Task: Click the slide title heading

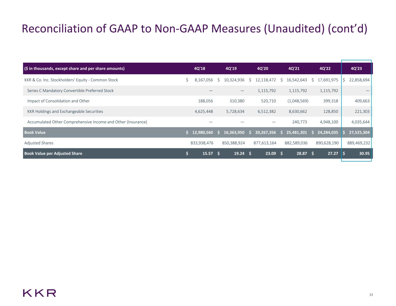Action: [x=195, y=29]
